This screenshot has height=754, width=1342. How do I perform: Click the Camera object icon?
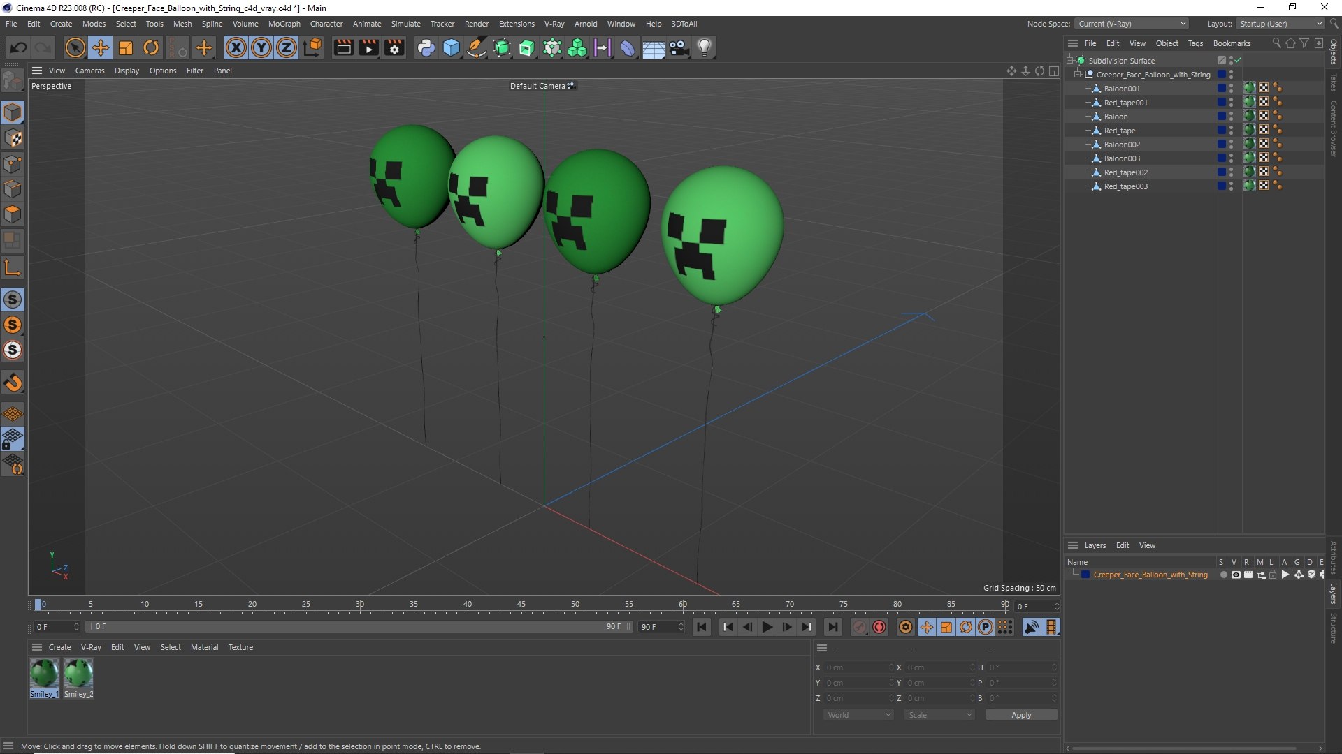[679, 47]
